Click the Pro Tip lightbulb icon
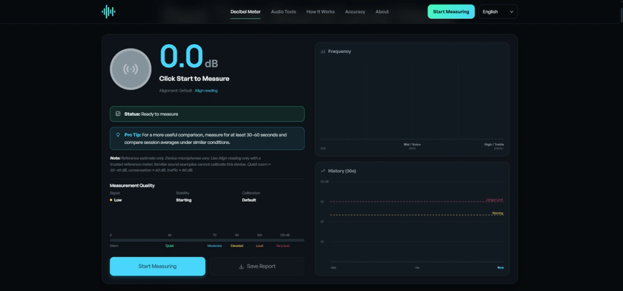This screenshot has width=623, height=291. click(118, 135)
